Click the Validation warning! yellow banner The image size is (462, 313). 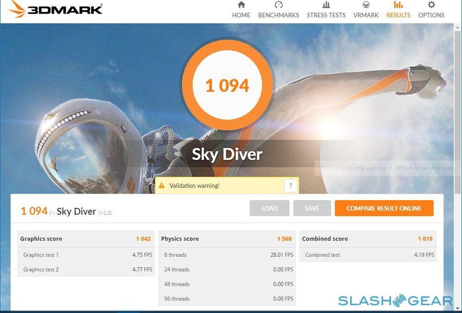pos(227,186)
